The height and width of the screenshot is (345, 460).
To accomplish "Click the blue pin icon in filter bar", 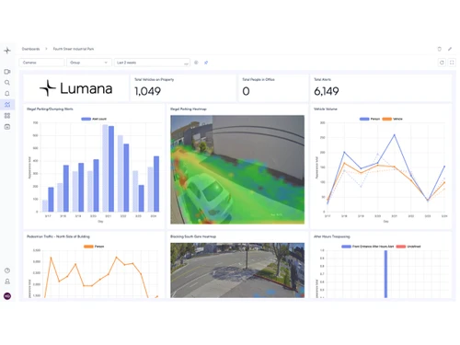I will tap(206, 63).
